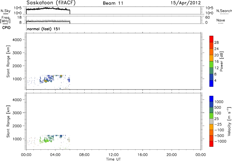The image size is (232, 161).
Task: Click the Velocity [m s-1] colorbar label
Action: [x=229, y=121]
